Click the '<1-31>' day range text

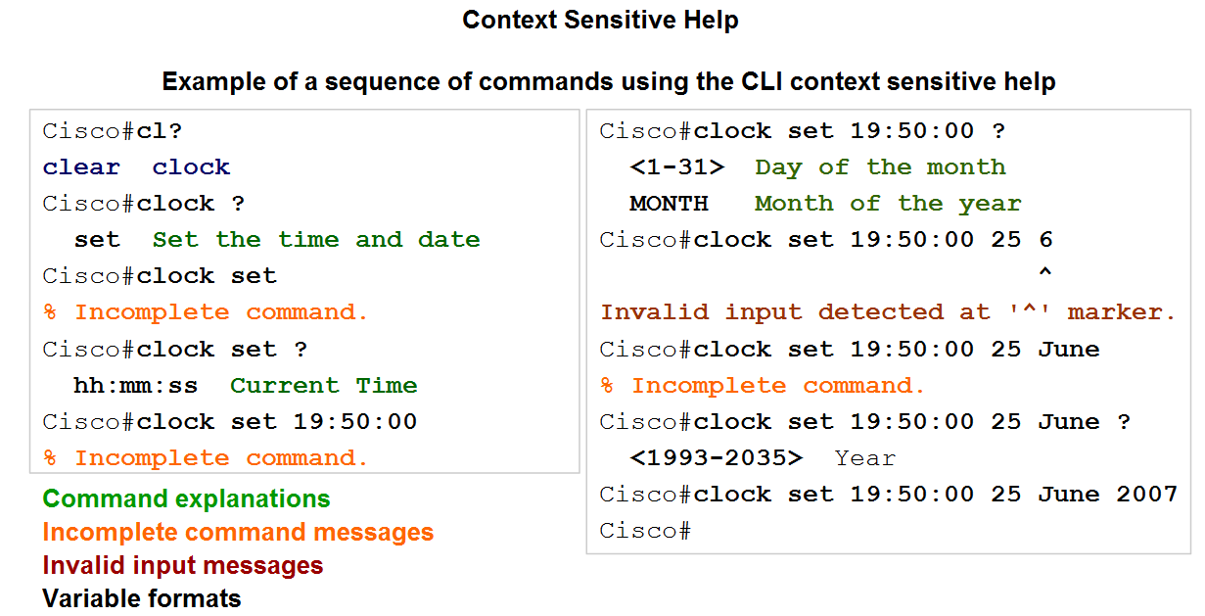[676, 167]
